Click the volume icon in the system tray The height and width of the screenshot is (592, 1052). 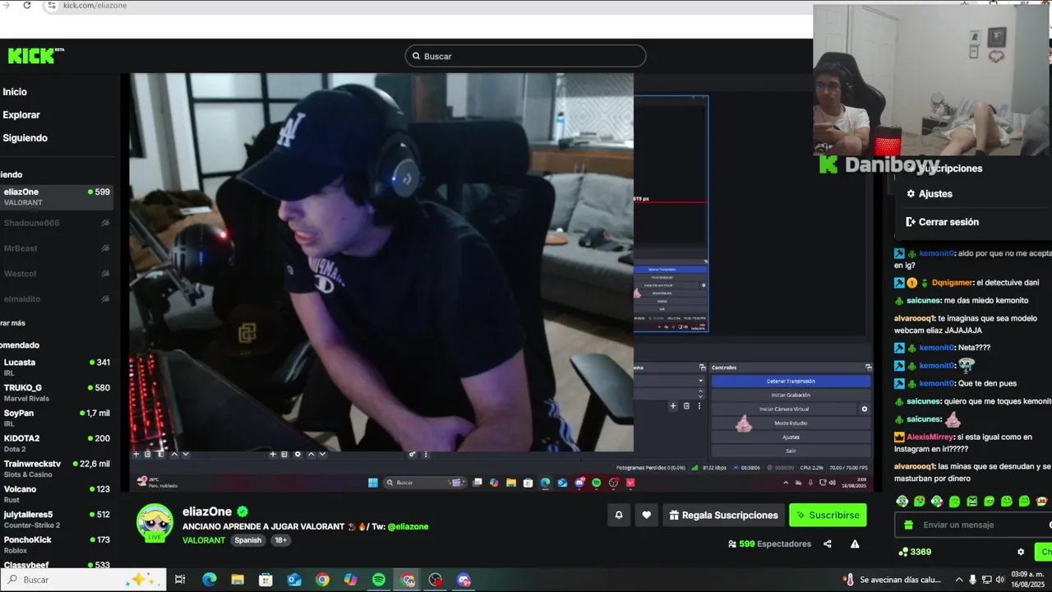click(x=1000, y=580)
